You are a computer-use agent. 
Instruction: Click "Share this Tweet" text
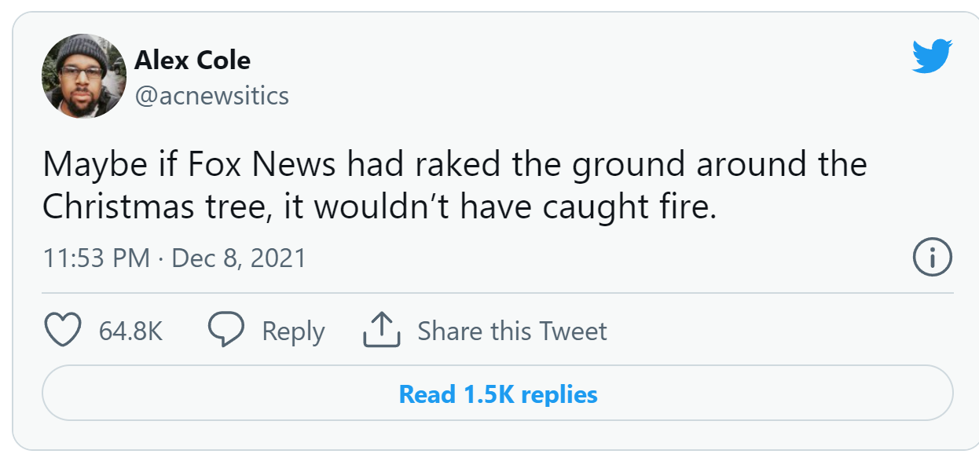click(512, 330)
